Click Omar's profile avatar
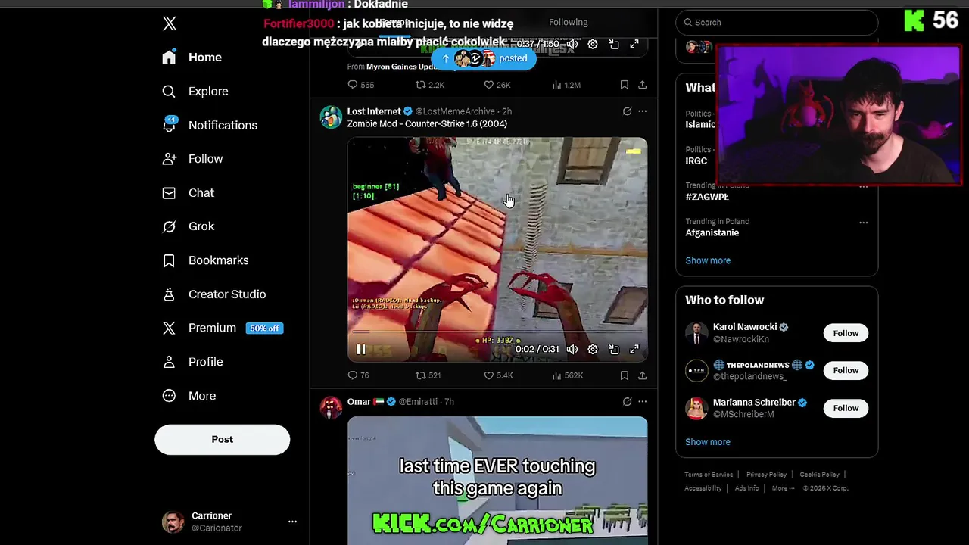This screenshot has height=545, width=969. click(331, 407)
